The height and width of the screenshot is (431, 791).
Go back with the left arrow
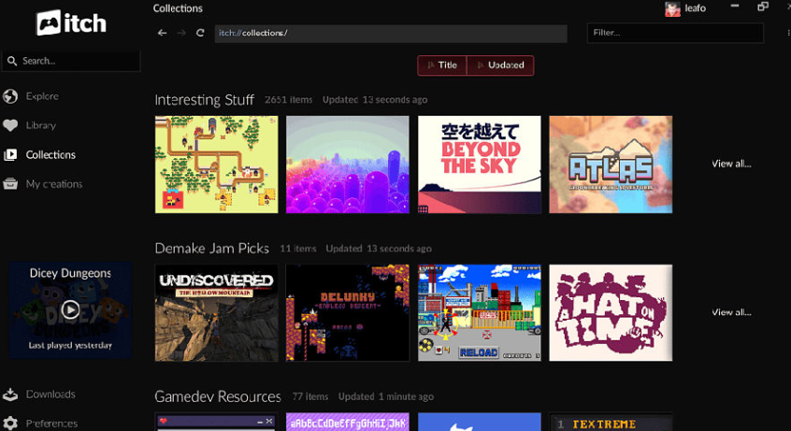pos(162,33)
